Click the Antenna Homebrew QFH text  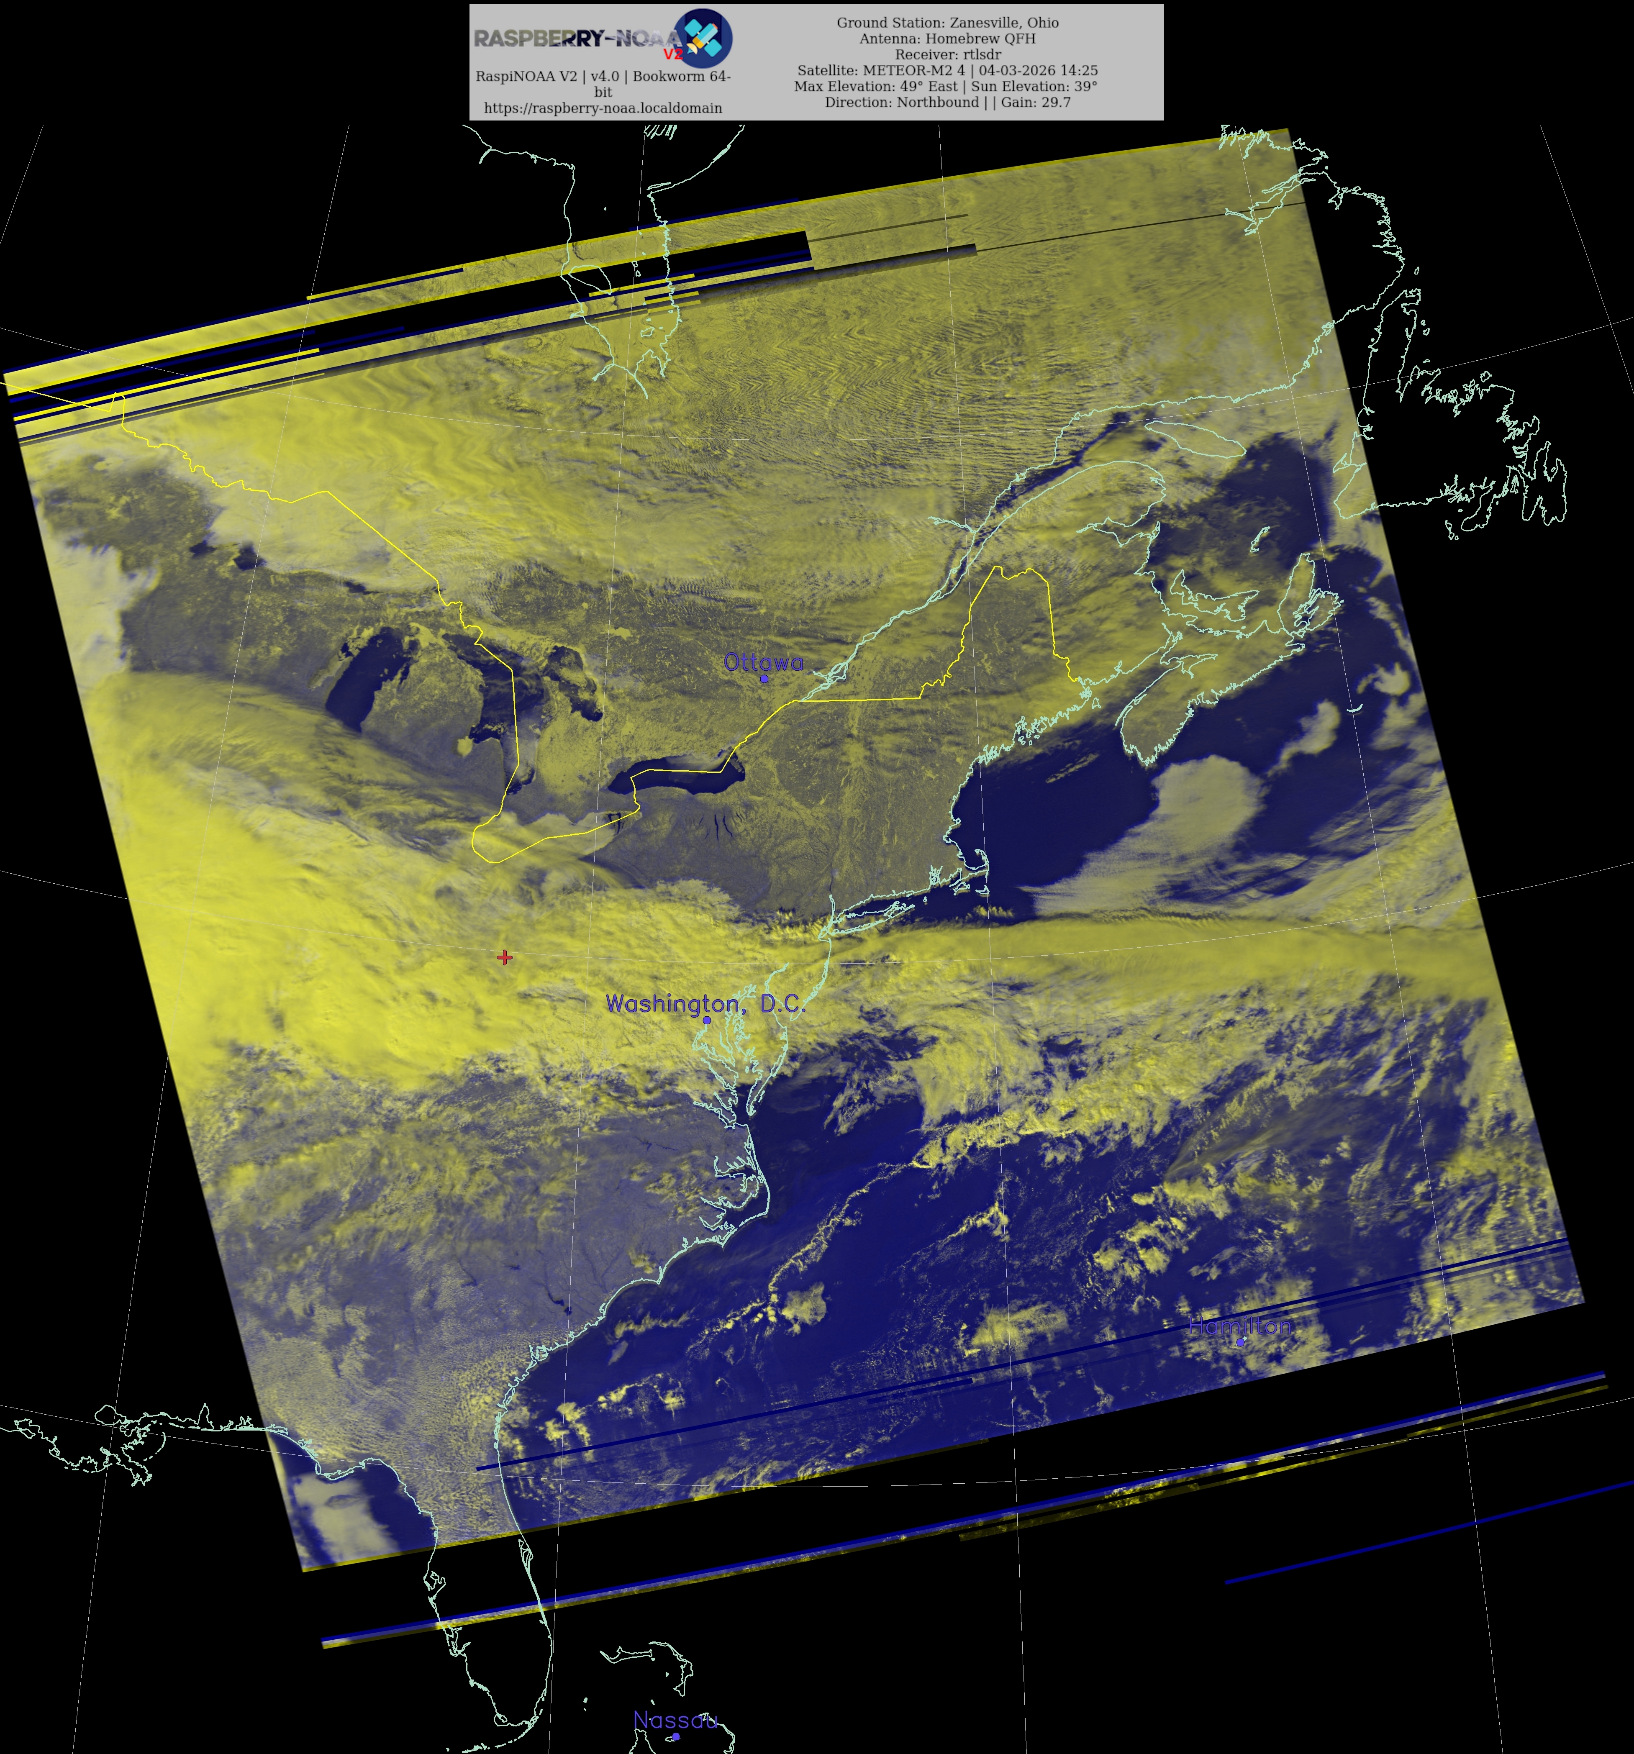[948, 39]
